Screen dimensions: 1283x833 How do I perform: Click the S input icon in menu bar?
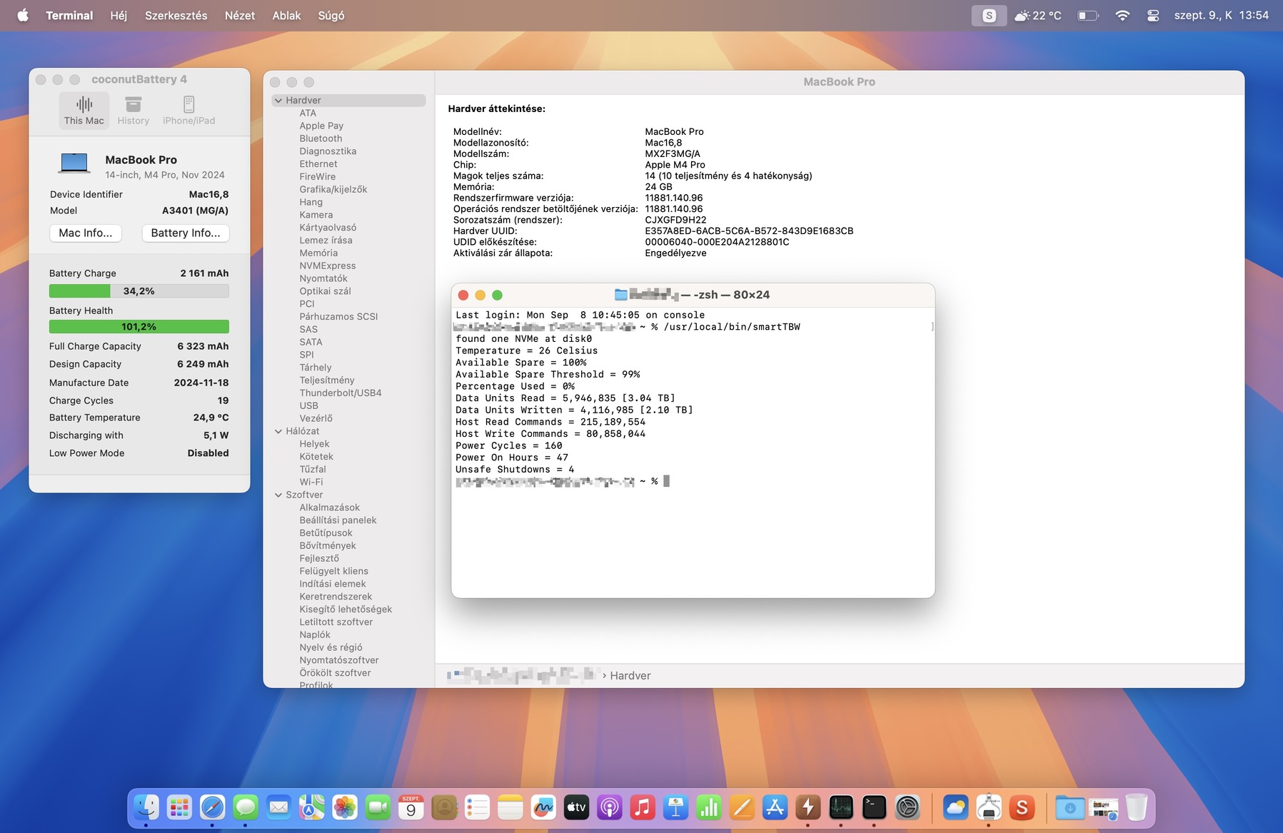pyautogui.click(x=989, y=15)
